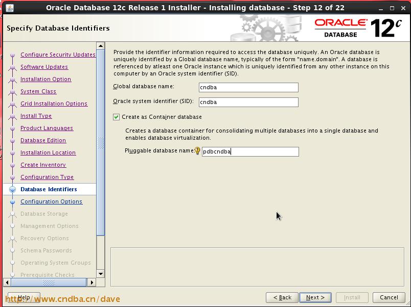Click the Global database name label
Viewport: 411px width, 307px height.
144,86
